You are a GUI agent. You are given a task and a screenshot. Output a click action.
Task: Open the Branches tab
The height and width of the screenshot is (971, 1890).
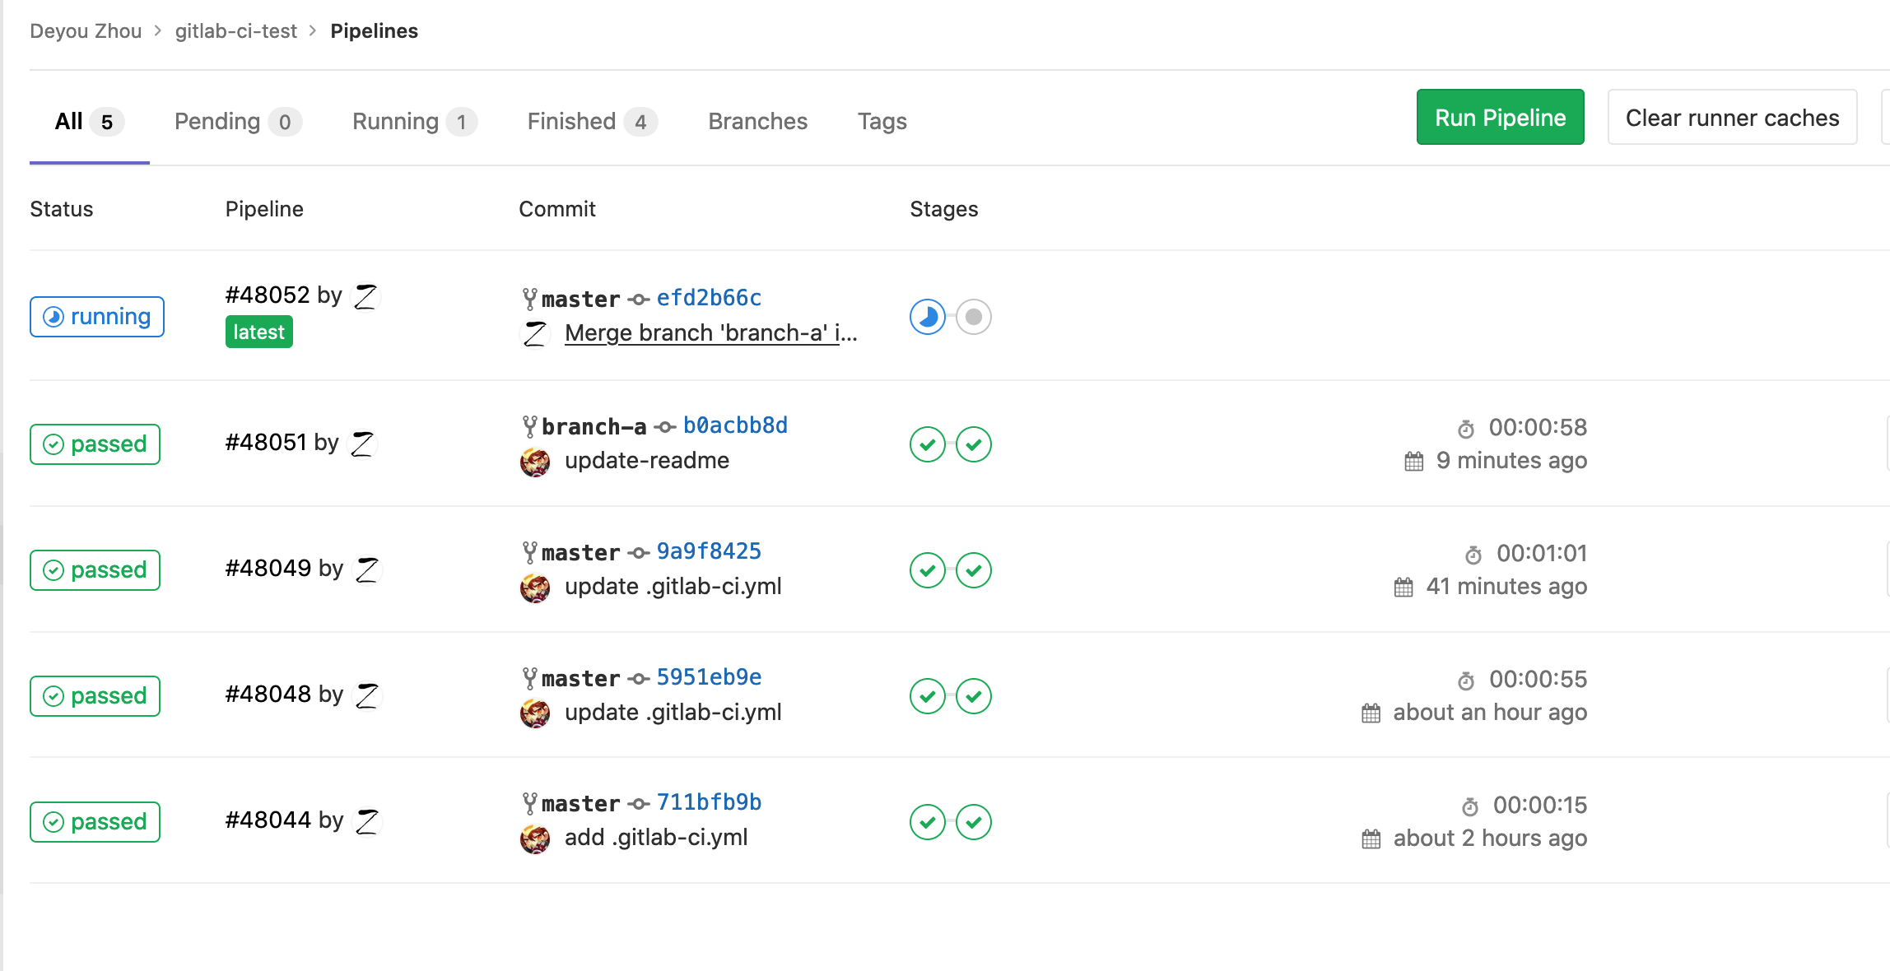point(757,122)
